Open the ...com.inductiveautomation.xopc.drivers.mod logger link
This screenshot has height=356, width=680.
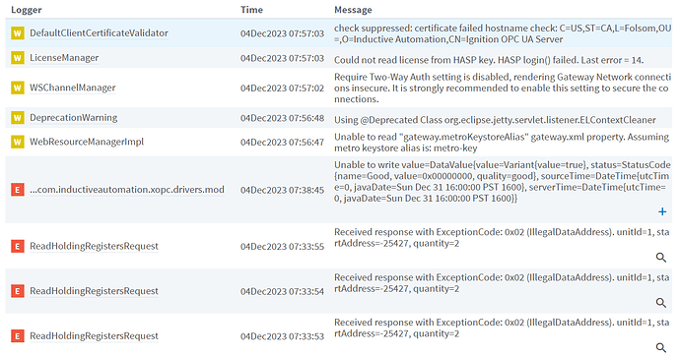click(127, 190)
